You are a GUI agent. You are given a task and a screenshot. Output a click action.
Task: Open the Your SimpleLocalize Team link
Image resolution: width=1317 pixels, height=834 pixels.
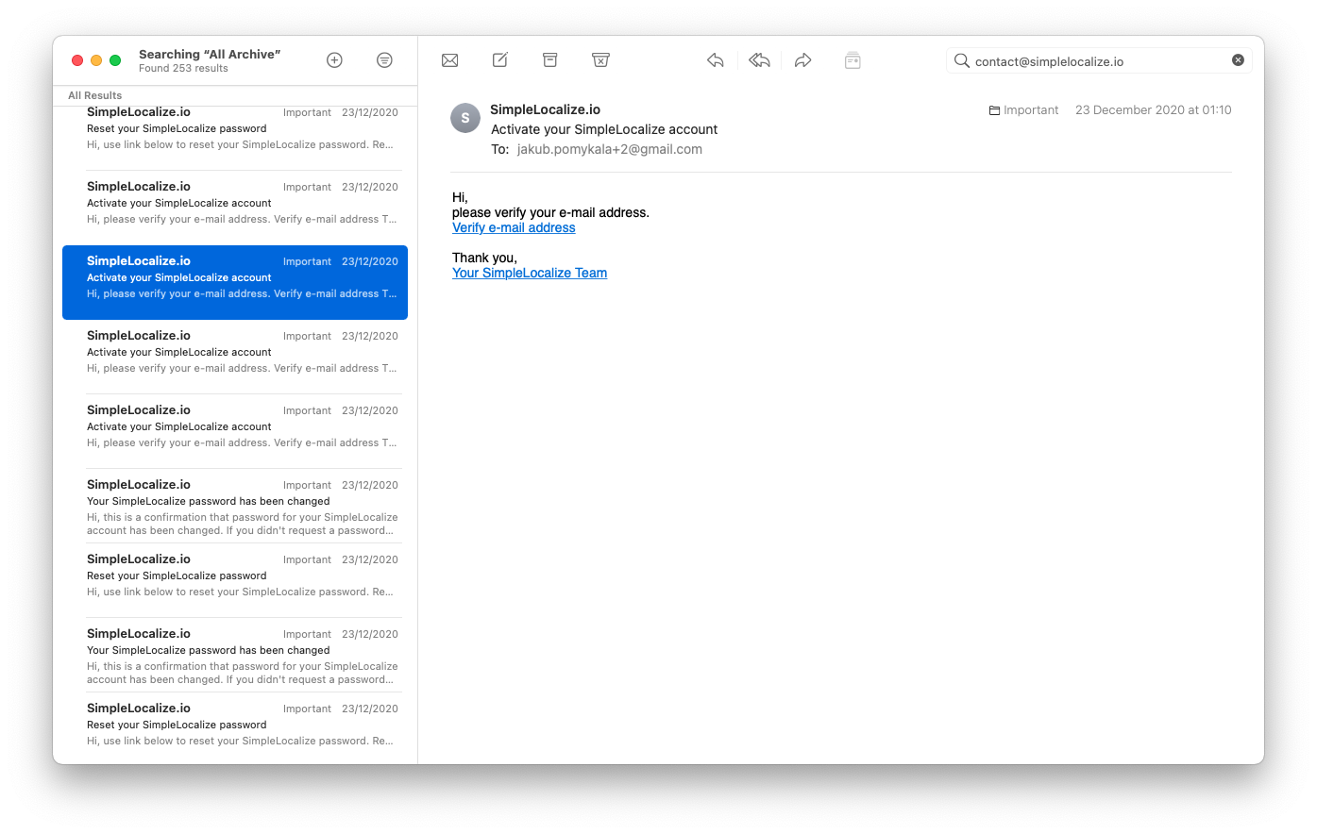(530, 273)
